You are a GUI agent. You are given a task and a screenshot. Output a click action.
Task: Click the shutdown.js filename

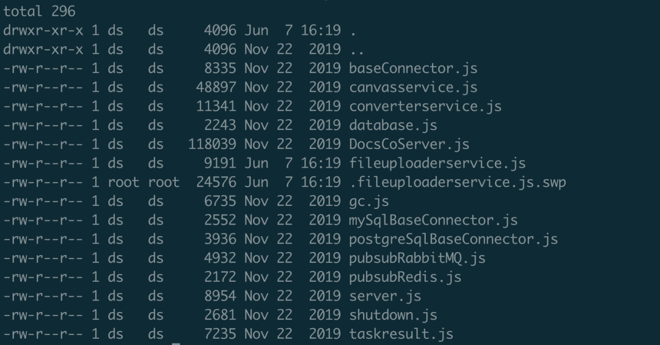(393, 315)
